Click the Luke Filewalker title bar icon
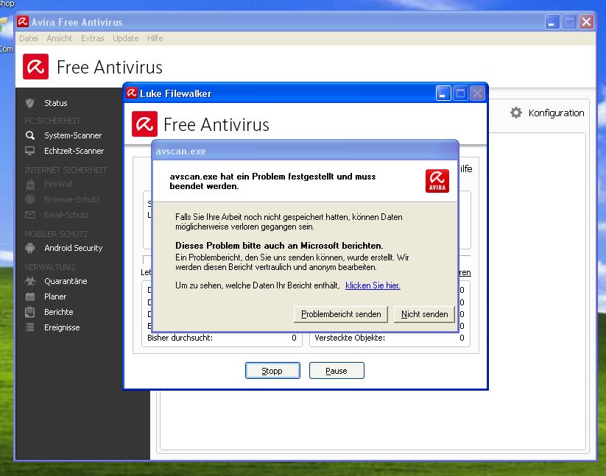606x476 pixels. point(132,93)
